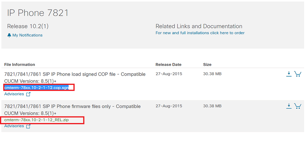308x142 pixels.
Task: Open Advisories for the firmware zip
Action: 14,126
